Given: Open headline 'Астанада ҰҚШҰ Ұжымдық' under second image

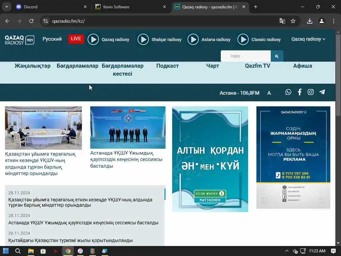Looking at the screenshot, I should coord(126,160).
